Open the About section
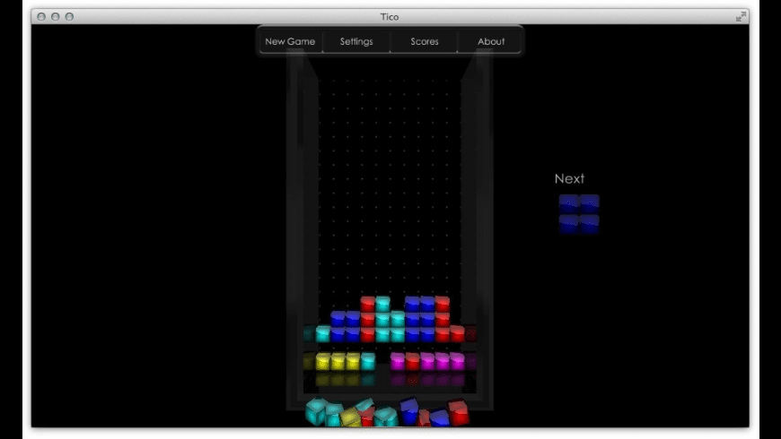This screenshot has height=439, width=781. pyautogui.click(x=491, y=41)
